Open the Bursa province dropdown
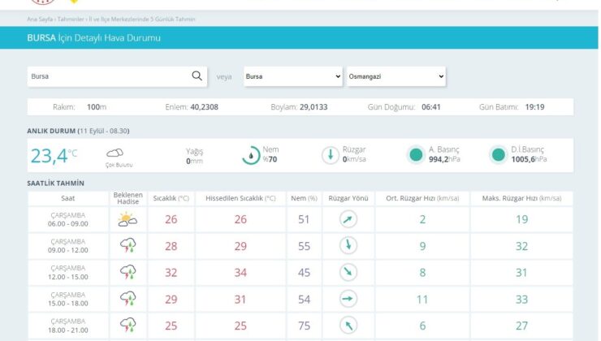 click(x=293, y=76)
